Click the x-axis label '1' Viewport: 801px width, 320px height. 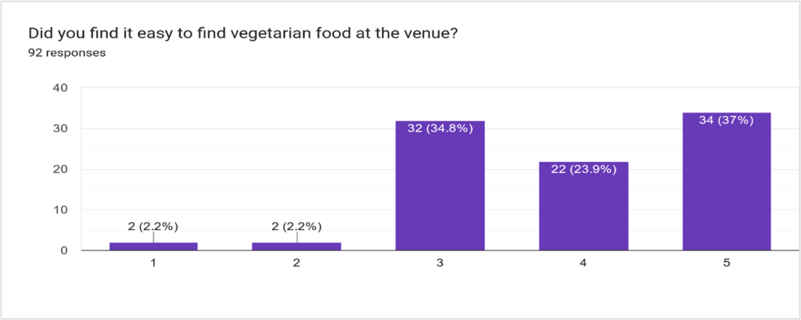pos(153,264)
